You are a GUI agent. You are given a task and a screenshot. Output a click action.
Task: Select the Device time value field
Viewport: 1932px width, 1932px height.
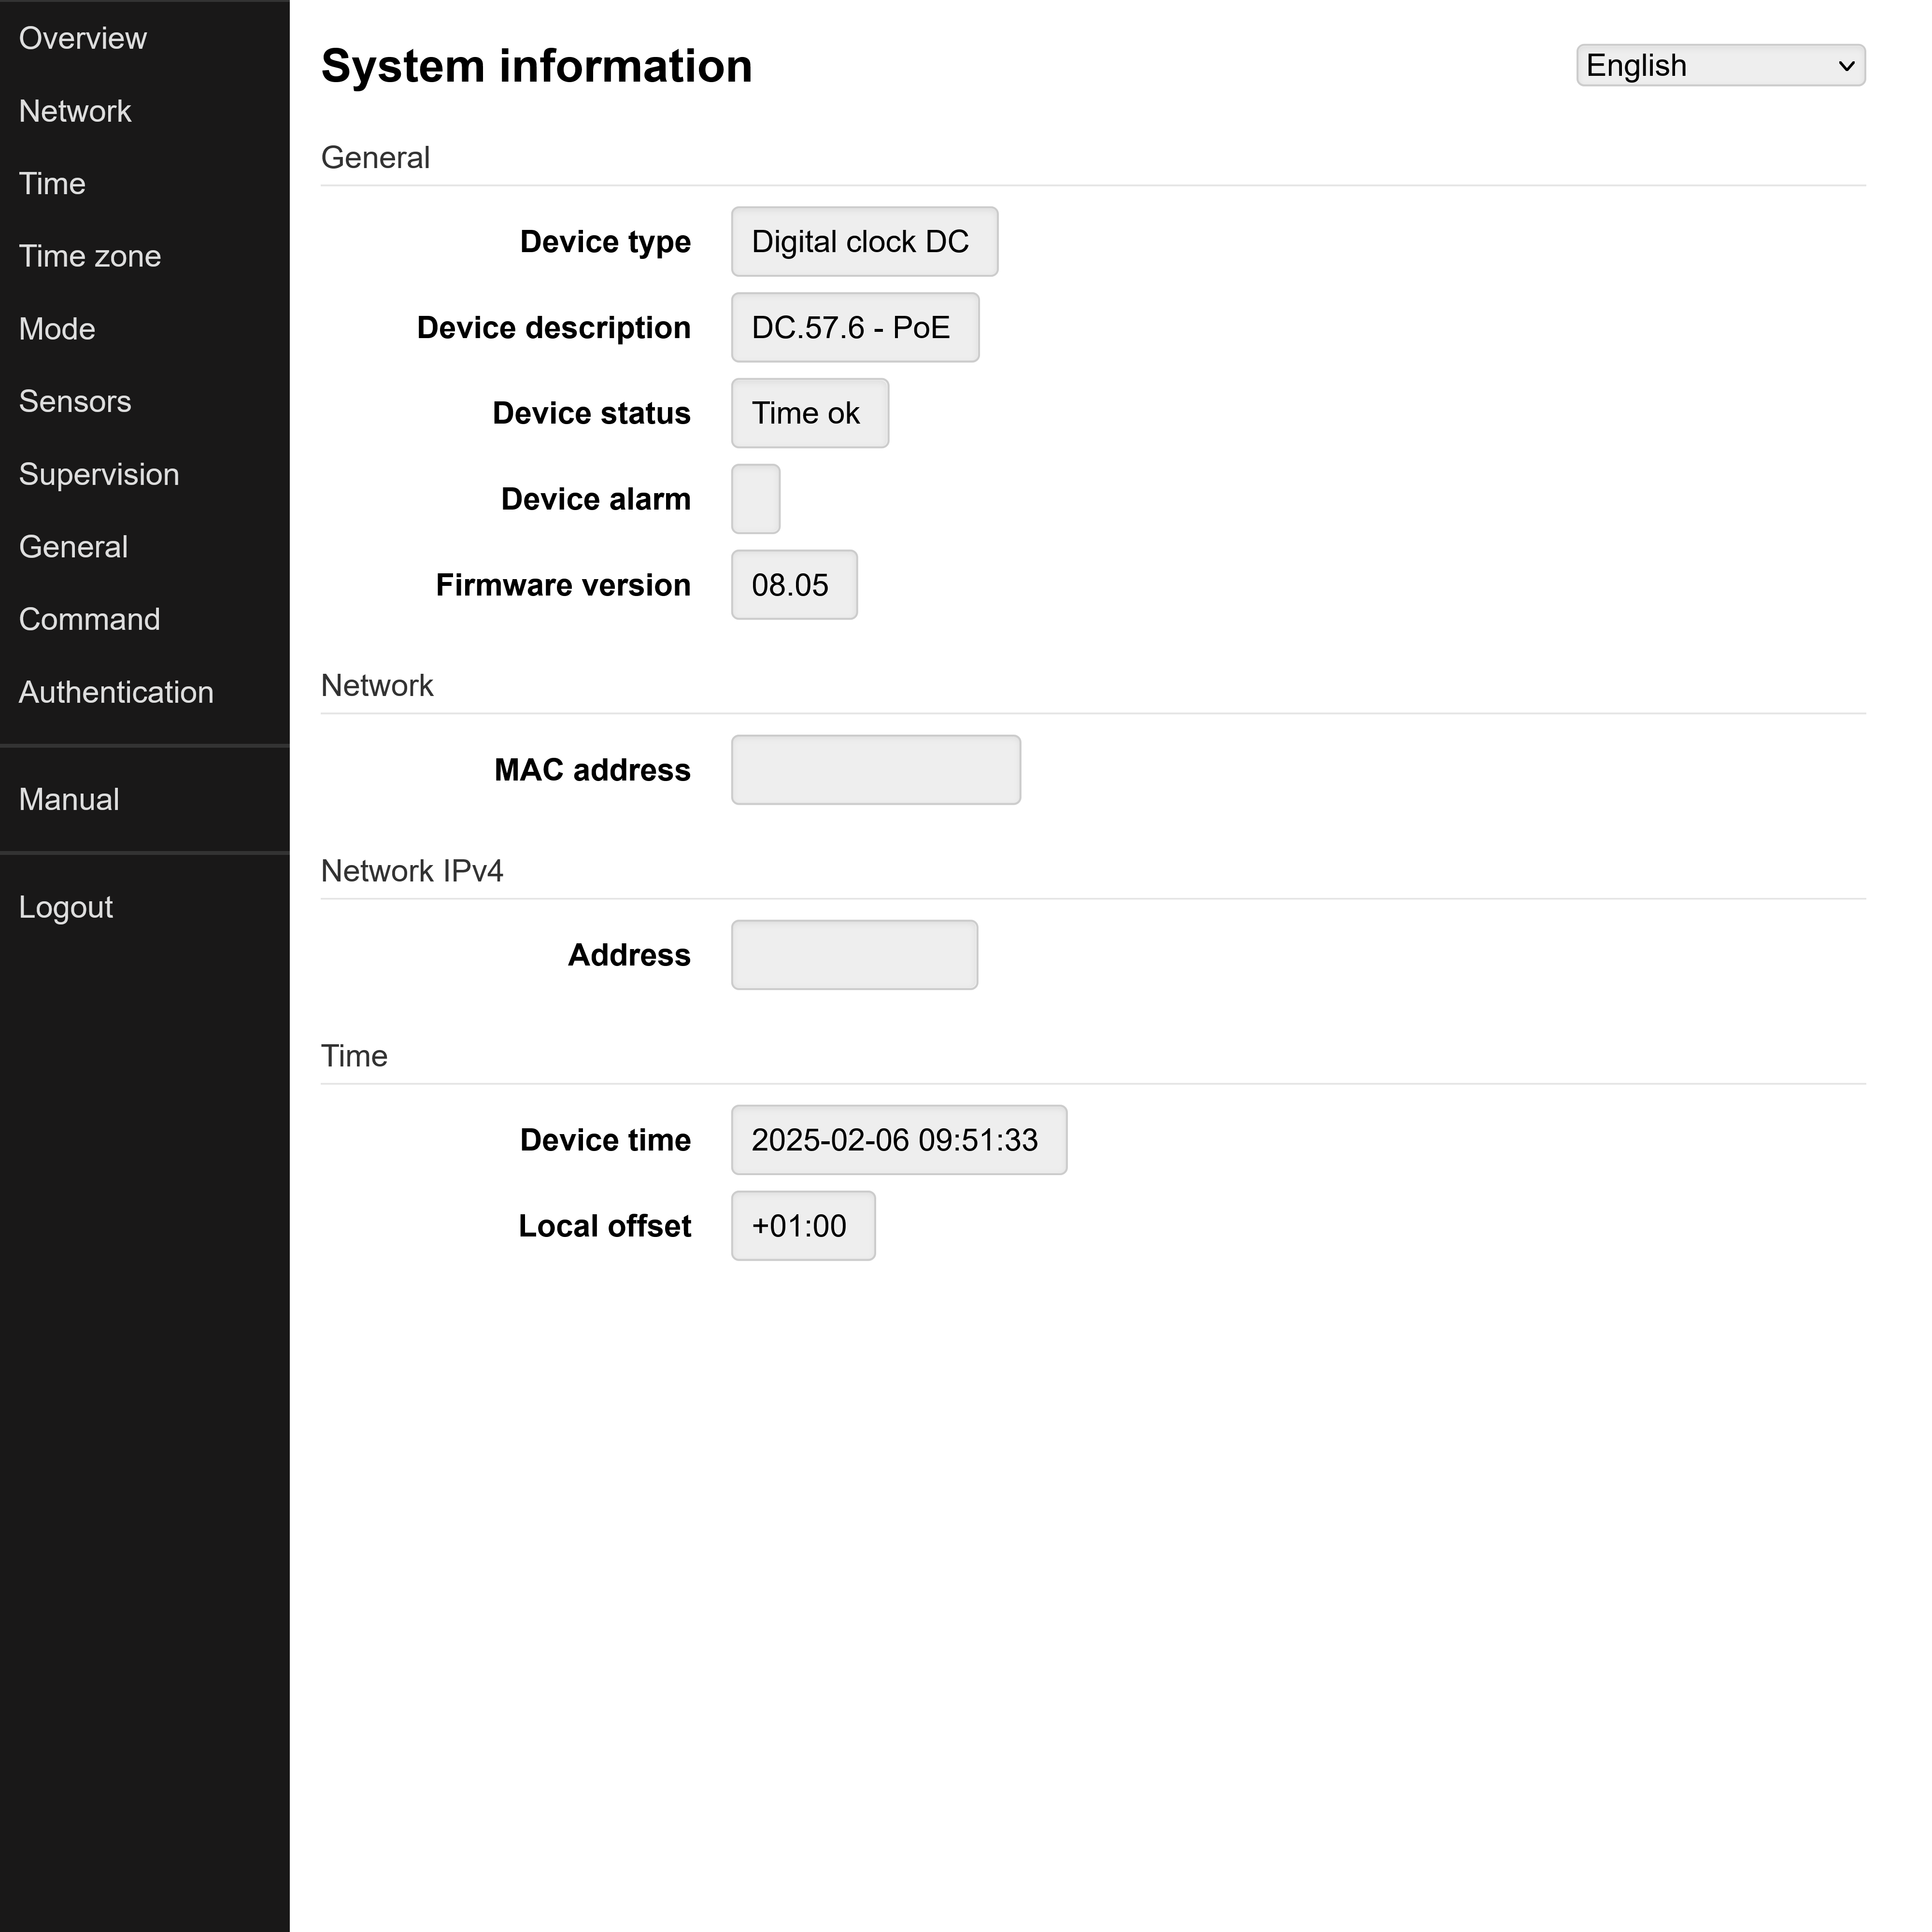pyautogui.click(x=898, y=1140)
